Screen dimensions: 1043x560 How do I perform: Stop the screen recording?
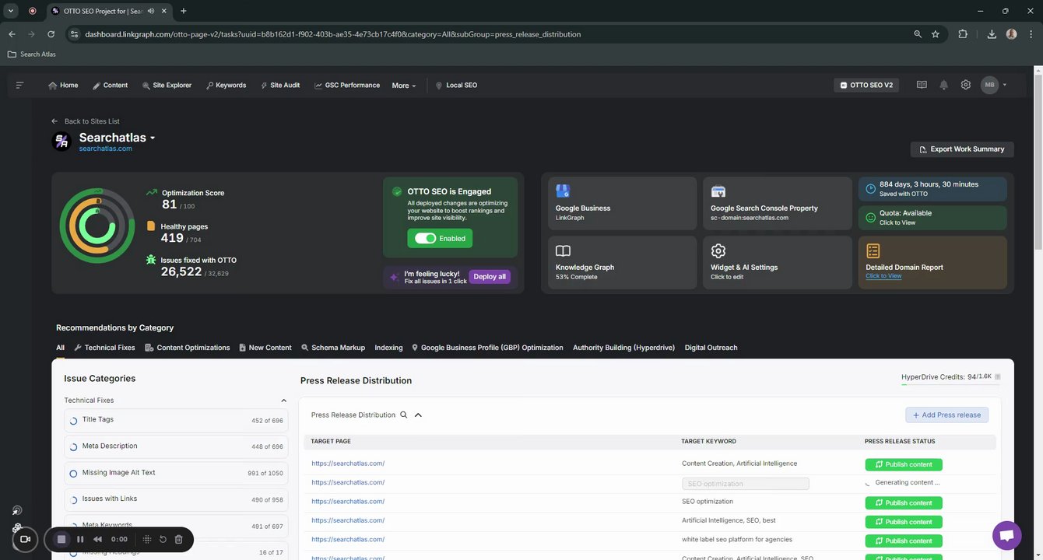pyautogui.click(x=61, y=539)
